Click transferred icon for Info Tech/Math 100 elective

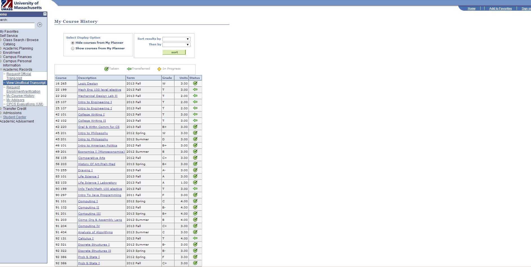195,189
